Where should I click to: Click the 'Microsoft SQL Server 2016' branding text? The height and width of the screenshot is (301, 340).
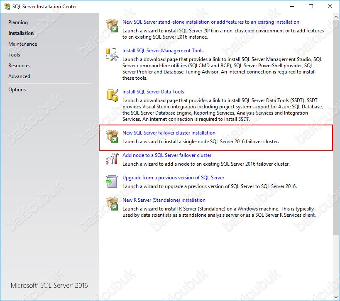click(x=49, y=285)
